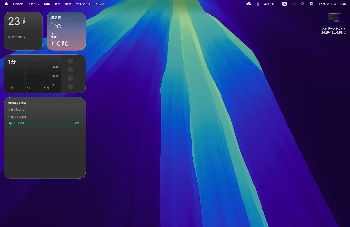
Task: Click the cloud sync status icon
Action: click(249, 4)
